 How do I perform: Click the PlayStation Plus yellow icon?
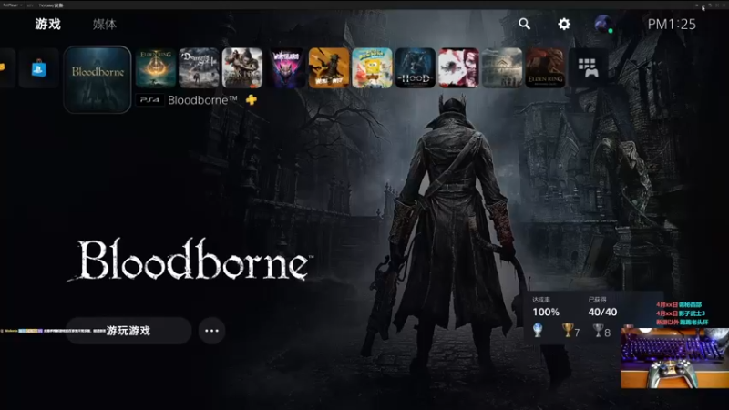[x=252, y=99]
